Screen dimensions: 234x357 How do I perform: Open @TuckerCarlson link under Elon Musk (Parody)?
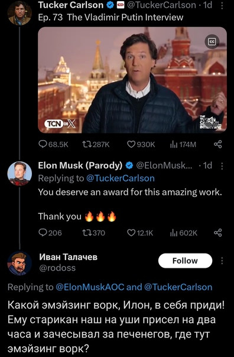click(121, 178)
